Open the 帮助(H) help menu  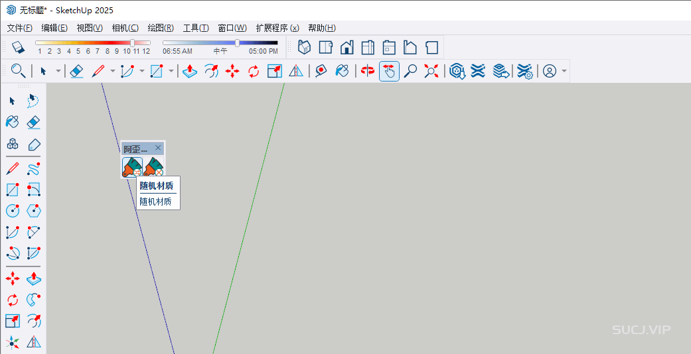[321, 28]
